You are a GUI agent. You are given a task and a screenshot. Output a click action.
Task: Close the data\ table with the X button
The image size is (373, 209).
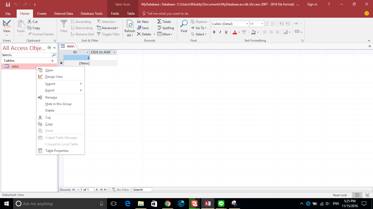(370, 46)
